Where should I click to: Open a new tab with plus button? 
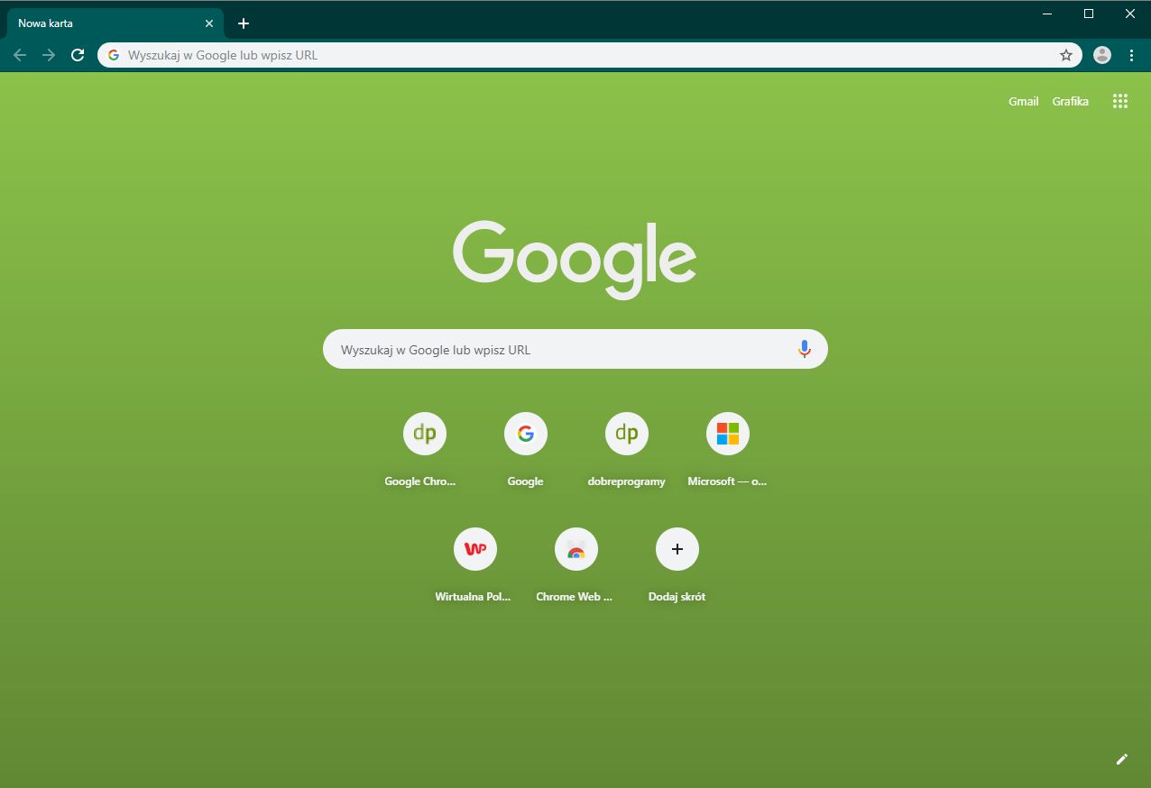pos(244,23)
